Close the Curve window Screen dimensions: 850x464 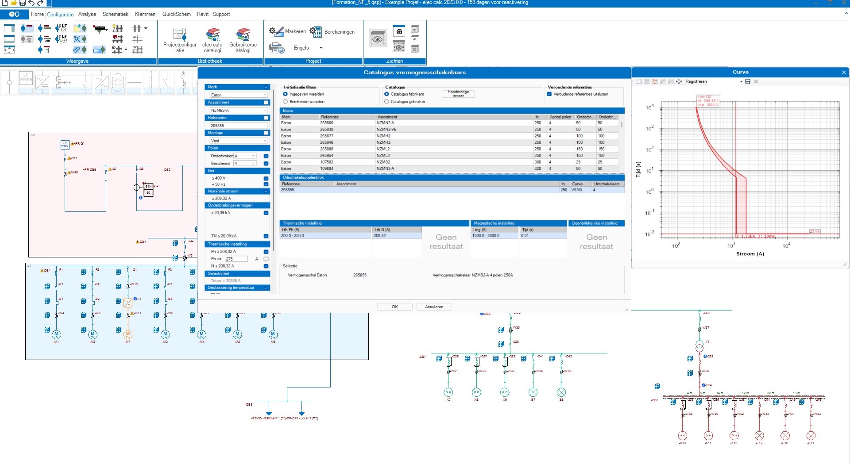pyautogui.click(x=844, y=72)
